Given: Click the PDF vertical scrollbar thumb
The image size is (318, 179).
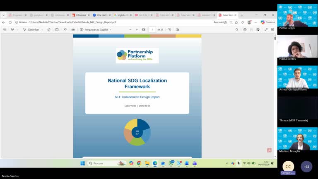Looking at the screenshot, I should [x=275, y=38].
